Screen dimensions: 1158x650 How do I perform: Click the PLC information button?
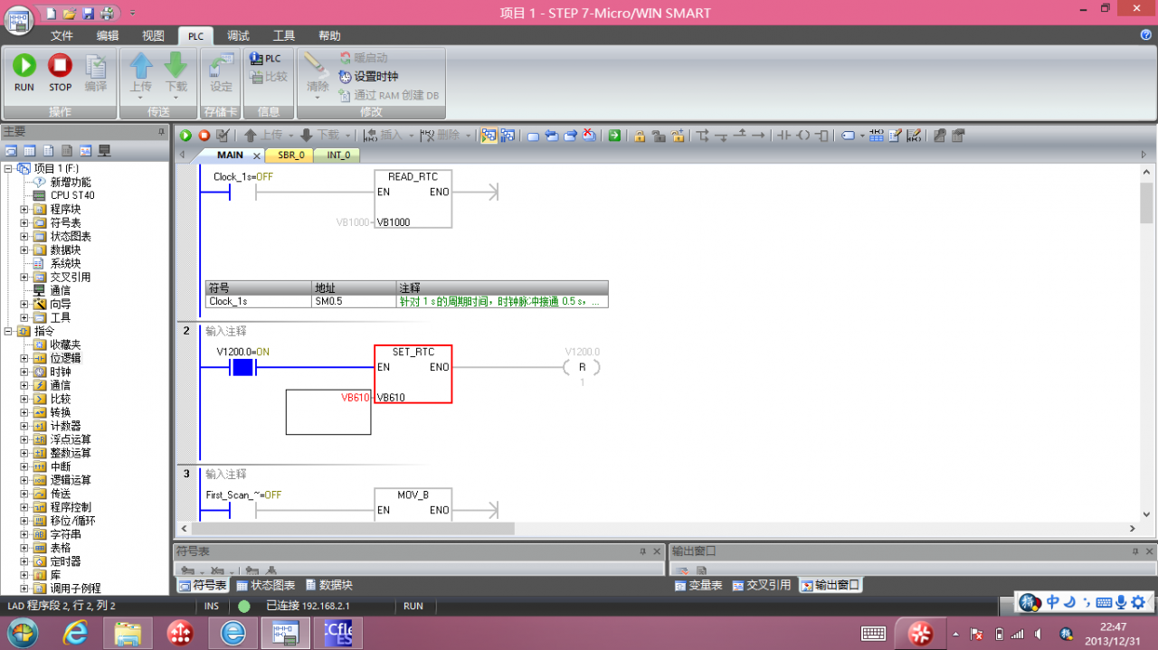coord(265,59)
